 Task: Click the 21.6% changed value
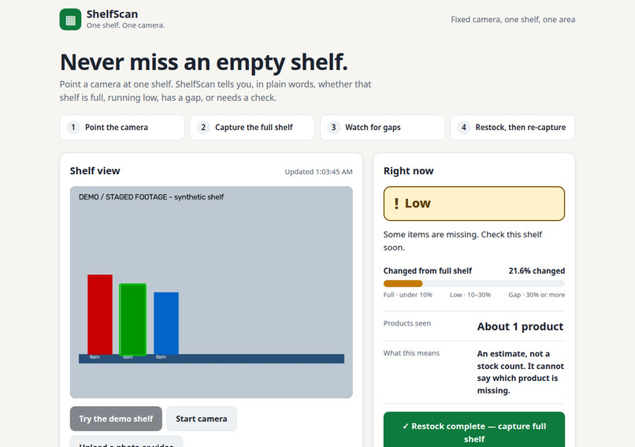(x=537, y=270)
